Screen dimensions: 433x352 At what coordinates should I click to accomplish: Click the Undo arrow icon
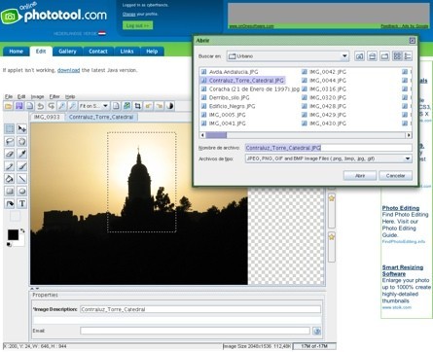(41, 106)
